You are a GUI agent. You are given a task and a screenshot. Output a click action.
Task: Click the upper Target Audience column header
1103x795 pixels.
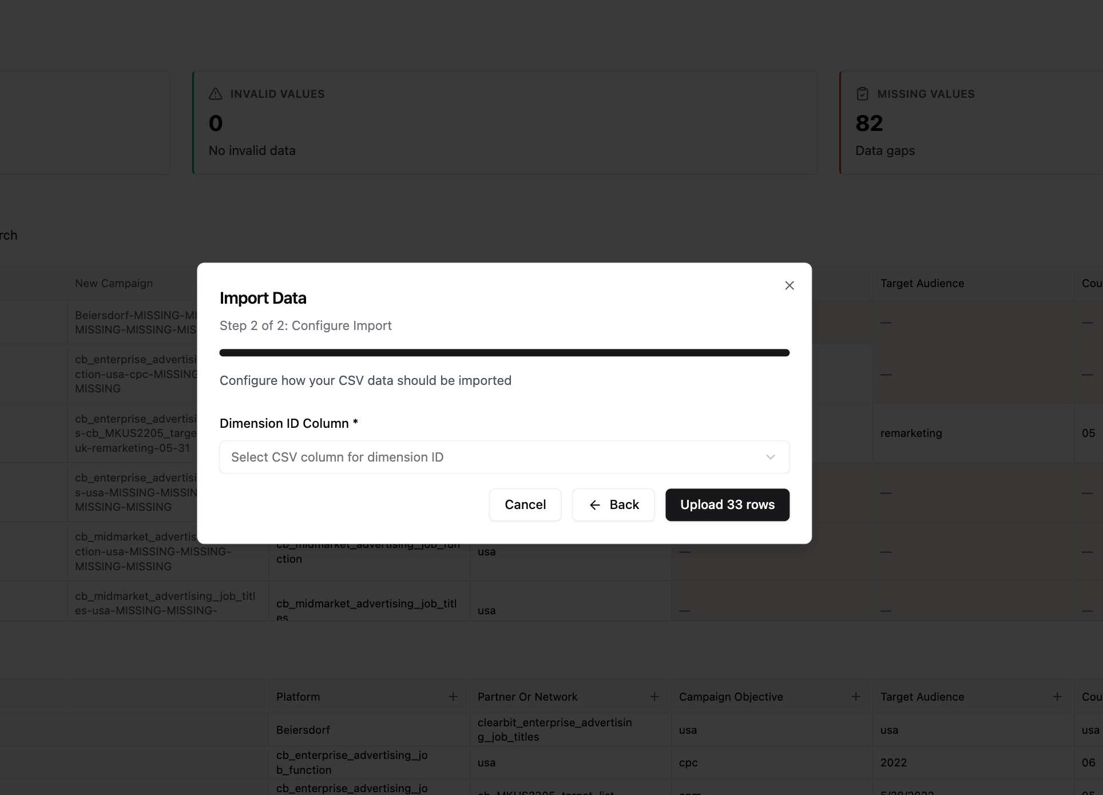tap(922, 283)
